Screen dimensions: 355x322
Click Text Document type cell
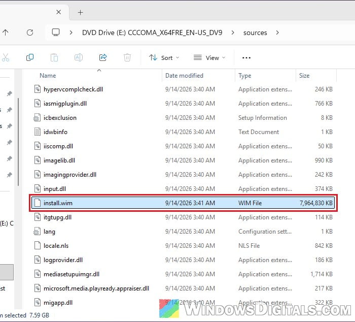pos(259,132)
